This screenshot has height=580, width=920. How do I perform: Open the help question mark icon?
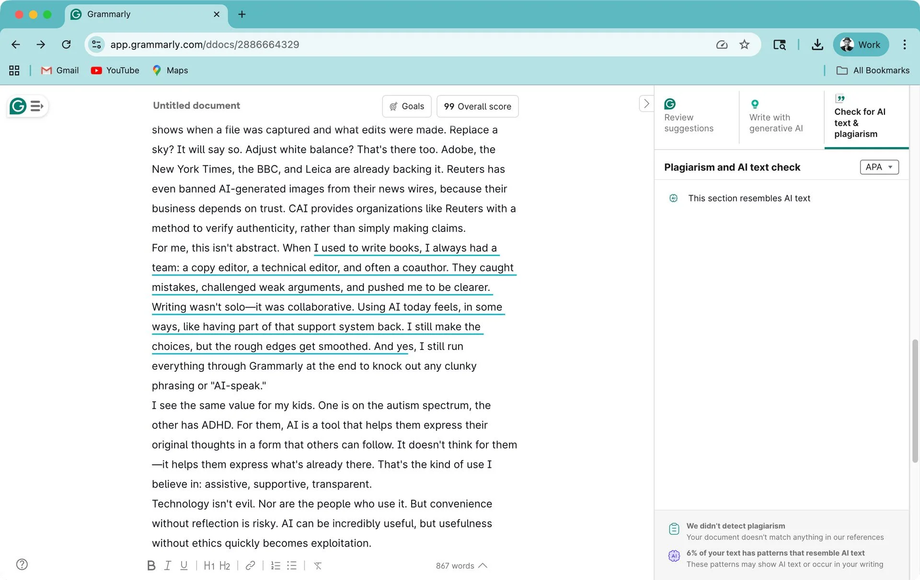[22, 564]
